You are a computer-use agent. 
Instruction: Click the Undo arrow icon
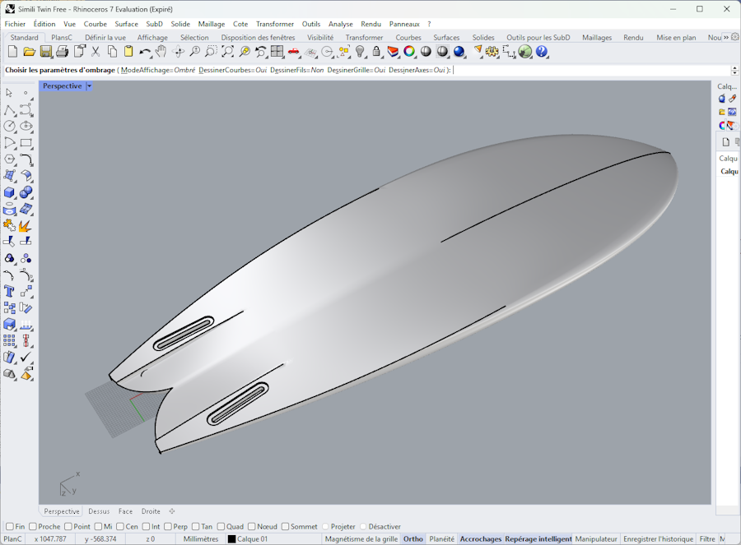click(145, 52)
